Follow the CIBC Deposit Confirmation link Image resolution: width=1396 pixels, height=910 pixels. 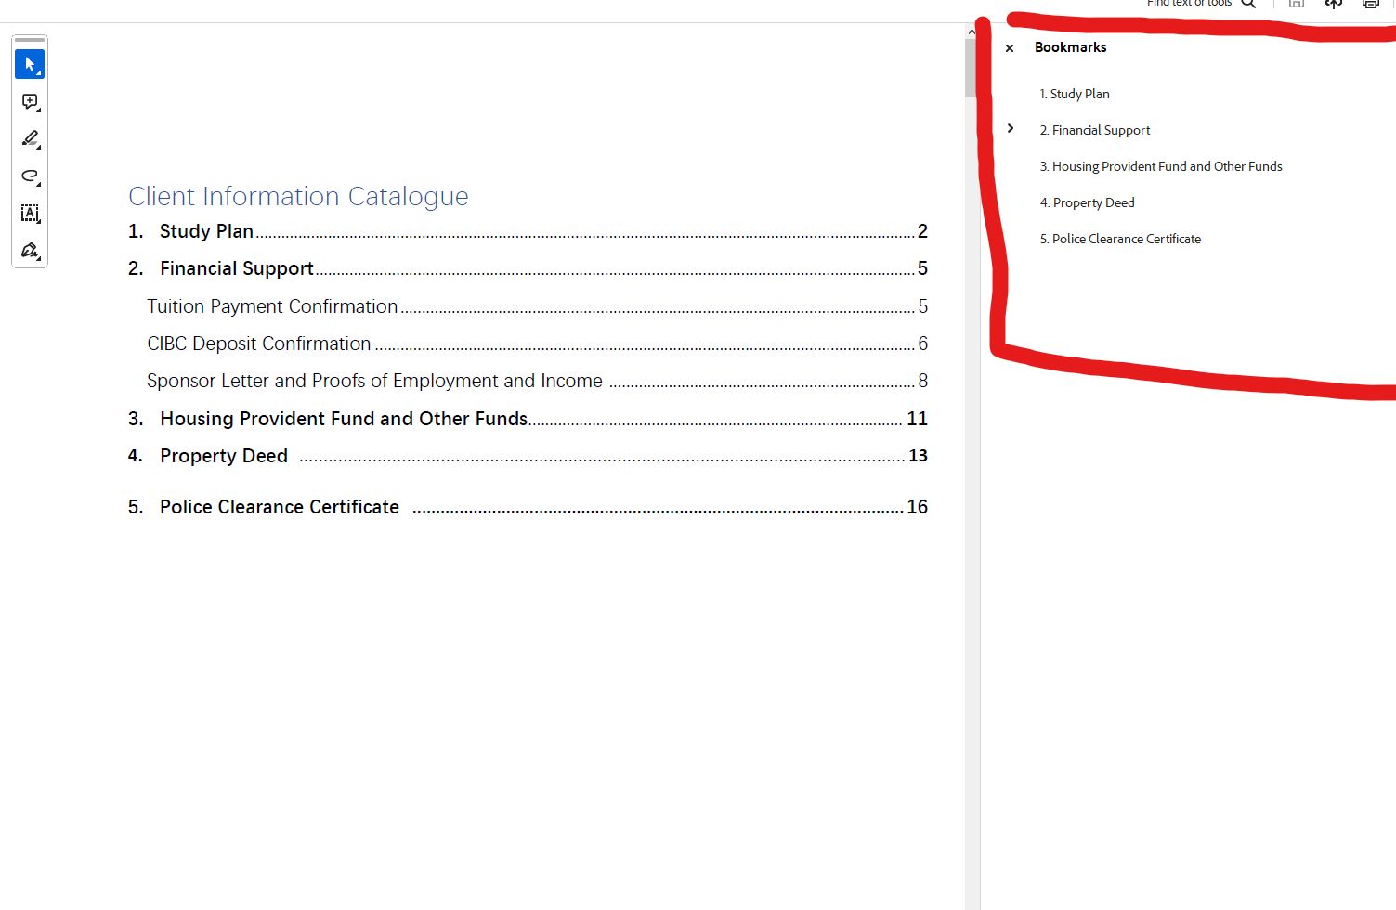(x=259, y=344)
